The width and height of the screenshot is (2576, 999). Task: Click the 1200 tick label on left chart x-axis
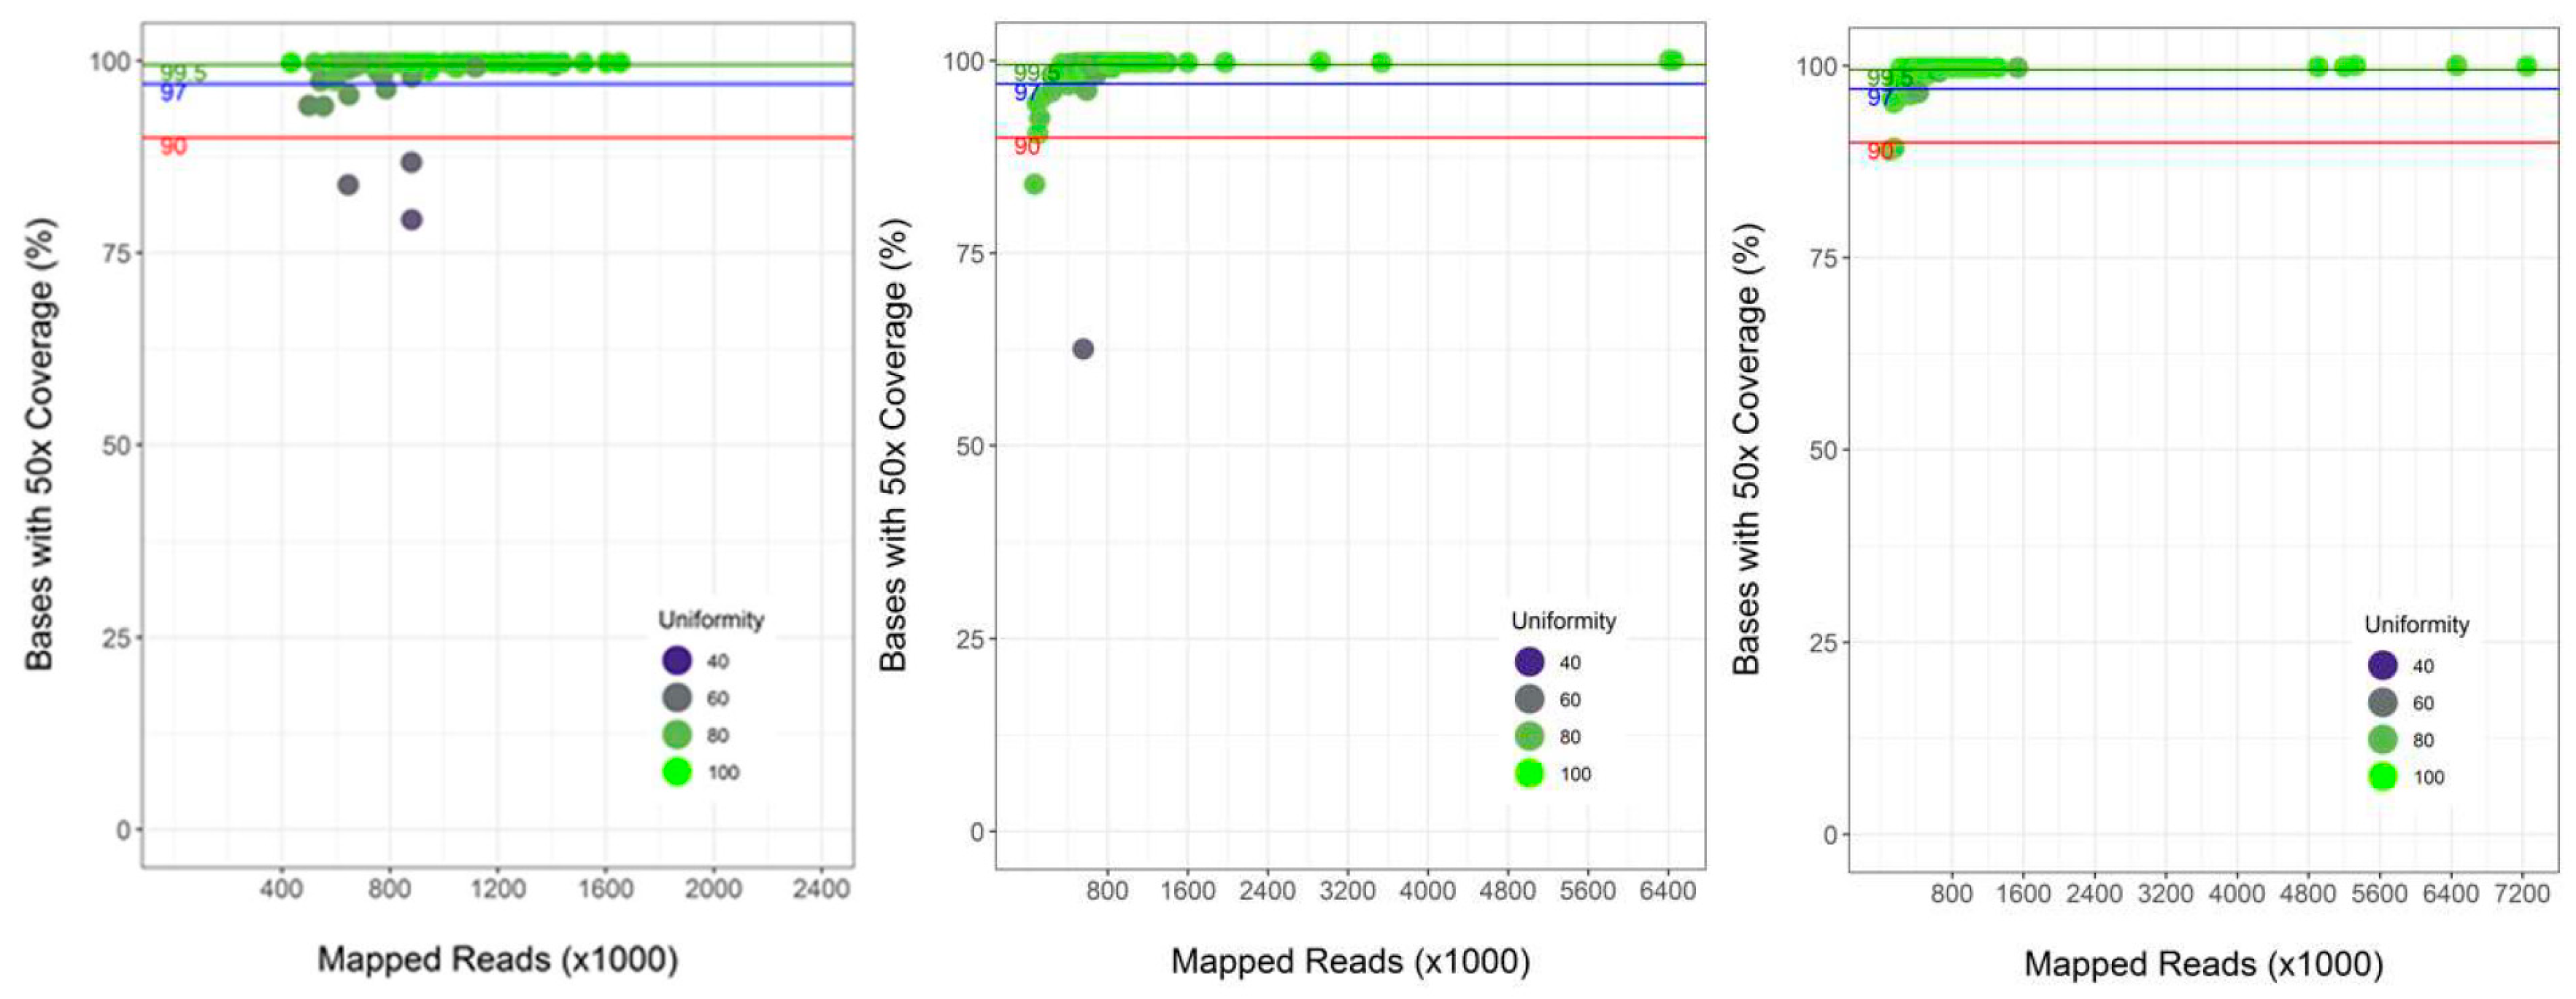tap(498, 889)
